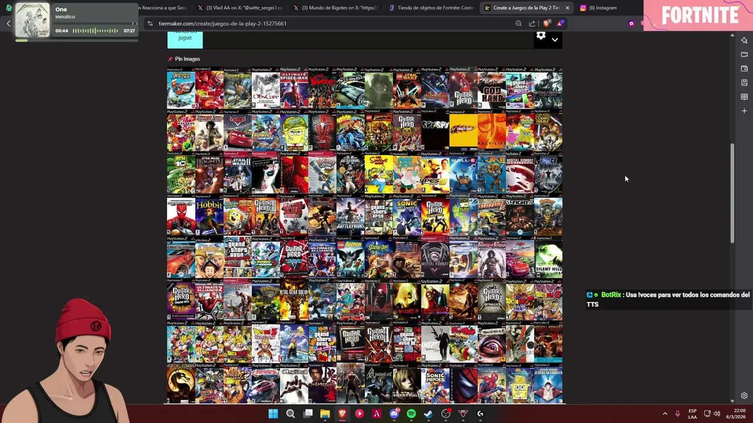This screenshot has width=753, height=423.
Task: Select the Cars game cover in second row
Action: (x=238, y=130)
